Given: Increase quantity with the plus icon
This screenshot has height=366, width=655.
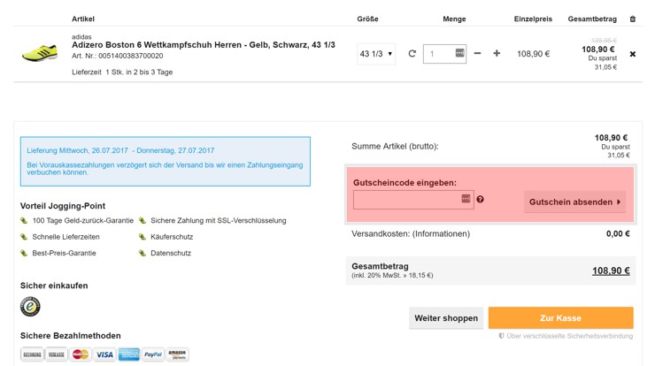Looking at the screenshot, I should (x=497, y=53).
